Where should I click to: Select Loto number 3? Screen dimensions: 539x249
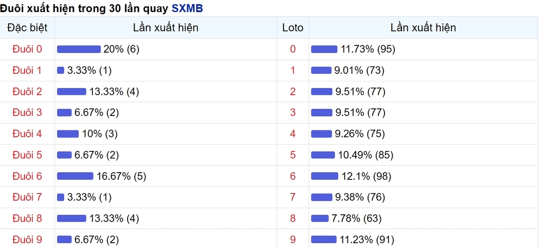point(293,112)
